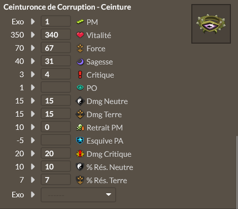Click arrow beside top Exo PM row

[x=33, y=22]
